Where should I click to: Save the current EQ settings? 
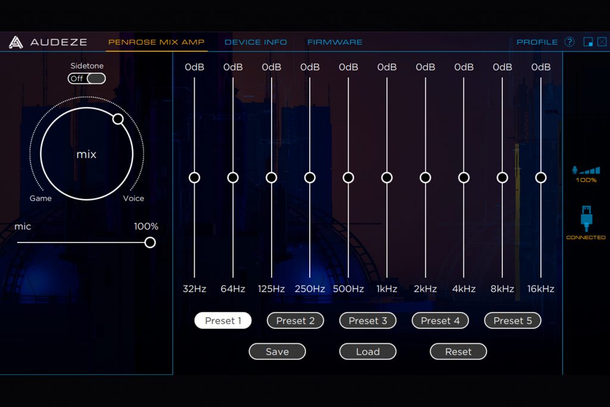point(277,352)
